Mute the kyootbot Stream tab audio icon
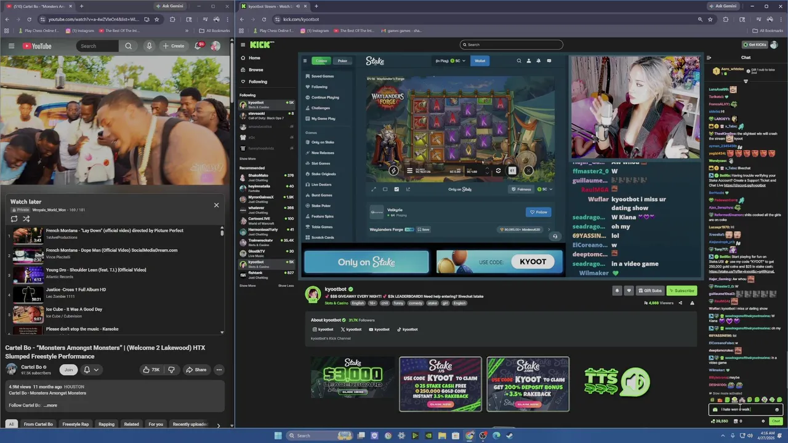Screen dimensions: 788x443 pos(298,6)
